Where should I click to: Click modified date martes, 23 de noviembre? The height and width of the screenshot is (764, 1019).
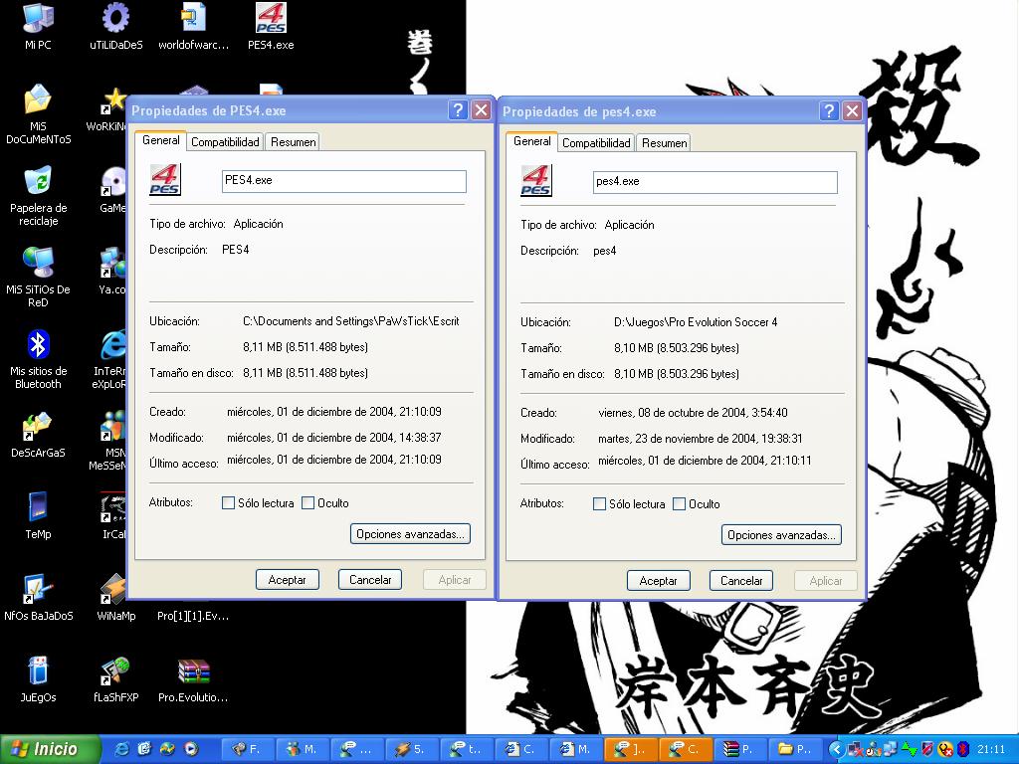[701, 439]
